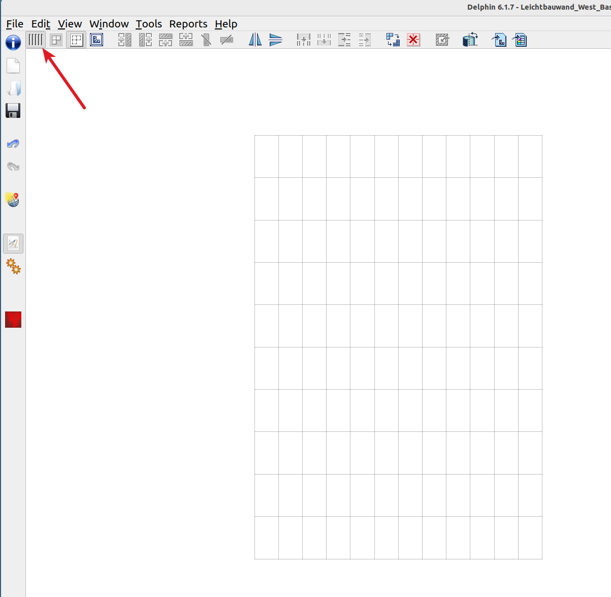Click insert column right of hatched area icon
Viewport: 611px width, 597px height.
tap(145, 40)
